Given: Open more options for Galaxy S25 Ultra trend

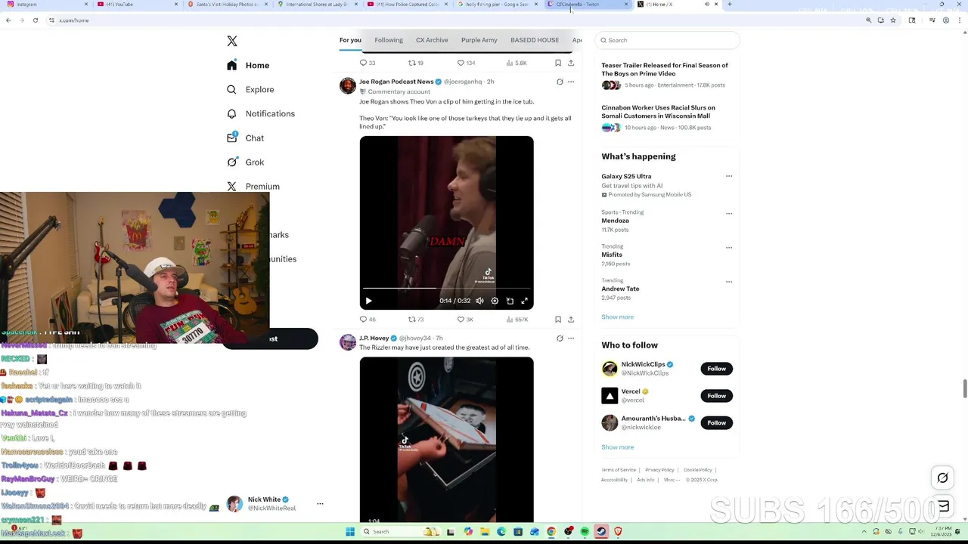Looking at the screenshot, I should point(729,176).
